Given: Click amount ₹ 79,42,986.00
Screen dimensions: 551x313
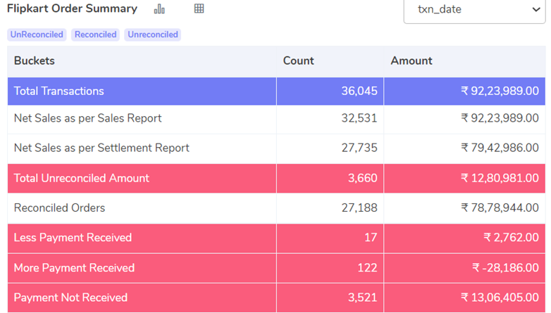Looking at the screenshot, I should [500, 148].
